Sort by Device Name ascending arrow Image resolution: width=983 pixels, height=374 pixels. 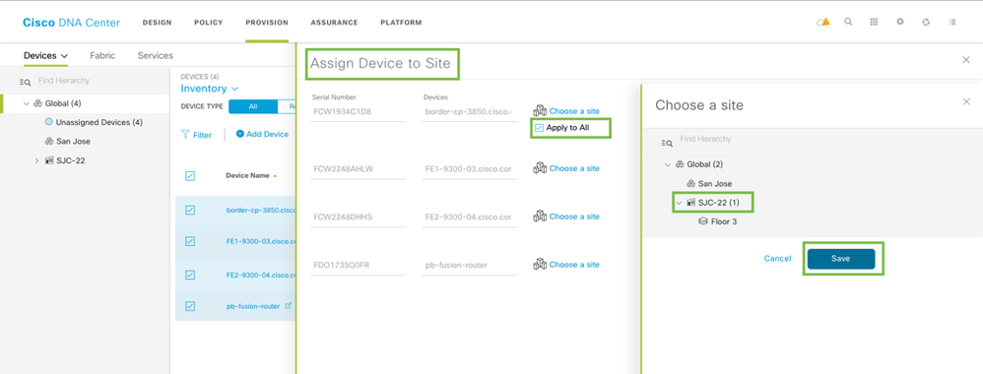click(275, 176)
